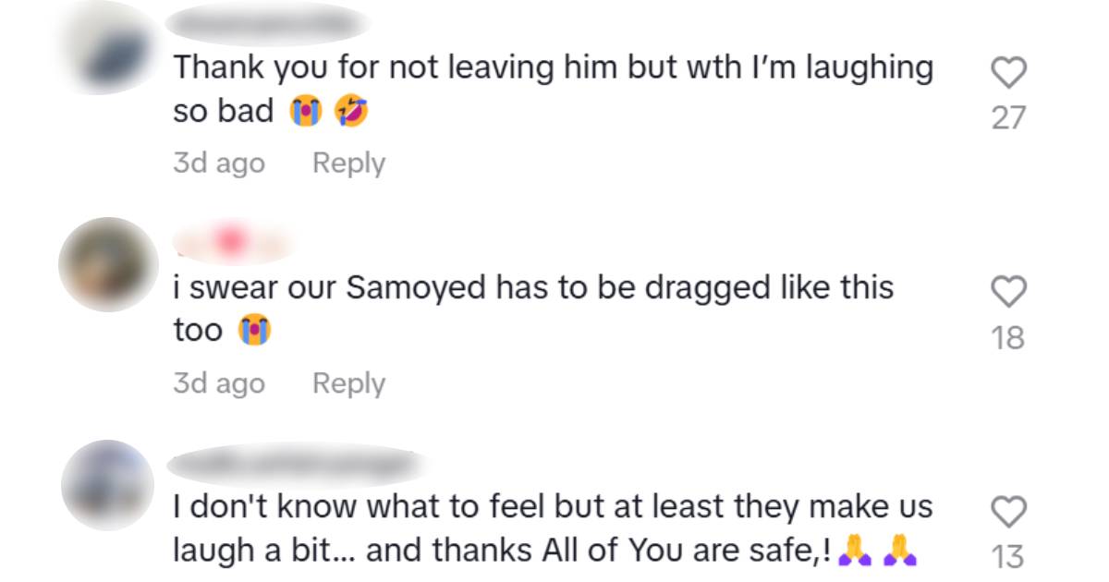Heart the "All of You are safe" comment
This screenshot has height=582, width=1109.
1008,511
